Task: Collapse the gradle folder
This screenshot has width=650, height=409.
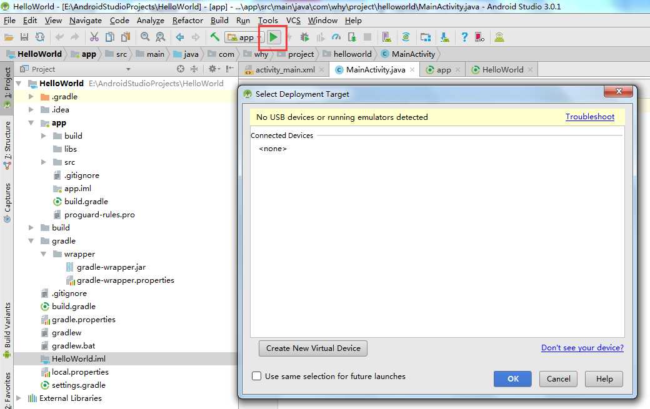Action: coord(31,241)
